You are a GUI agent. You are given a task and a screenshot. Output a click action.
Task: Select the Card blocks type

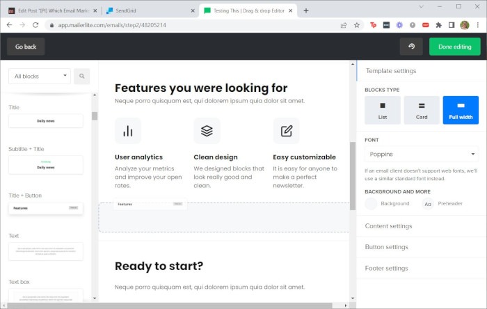click(422, 110)
